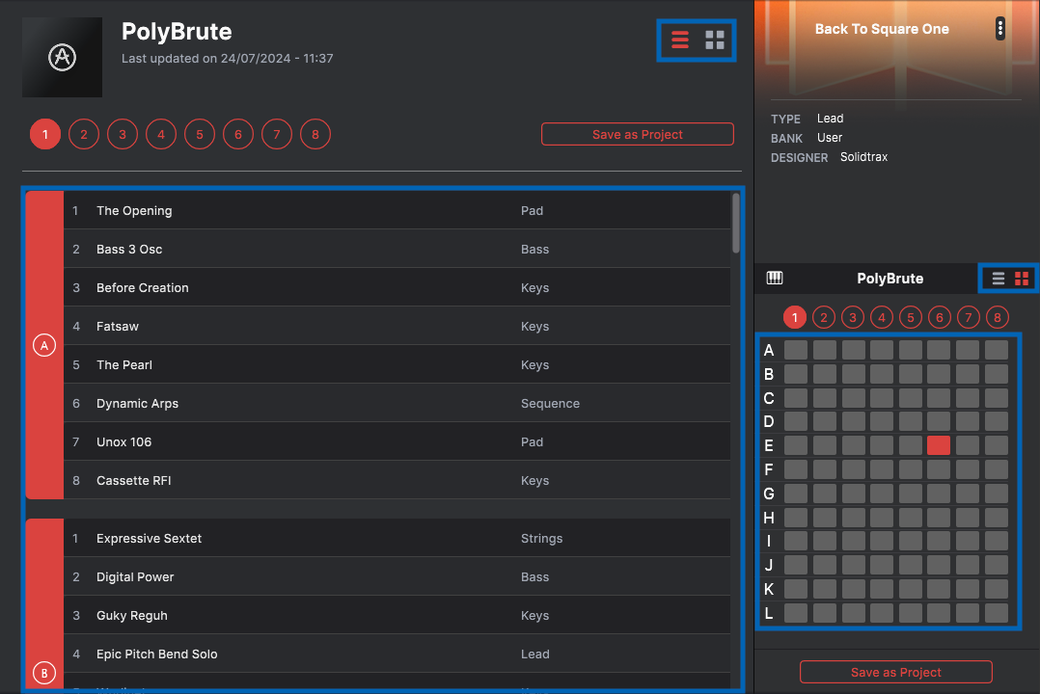Choose page 5 in side panel
Image resolution: width=1040 pixels, height=694 pixels.
pyautogui.click(x=911, y=317)
